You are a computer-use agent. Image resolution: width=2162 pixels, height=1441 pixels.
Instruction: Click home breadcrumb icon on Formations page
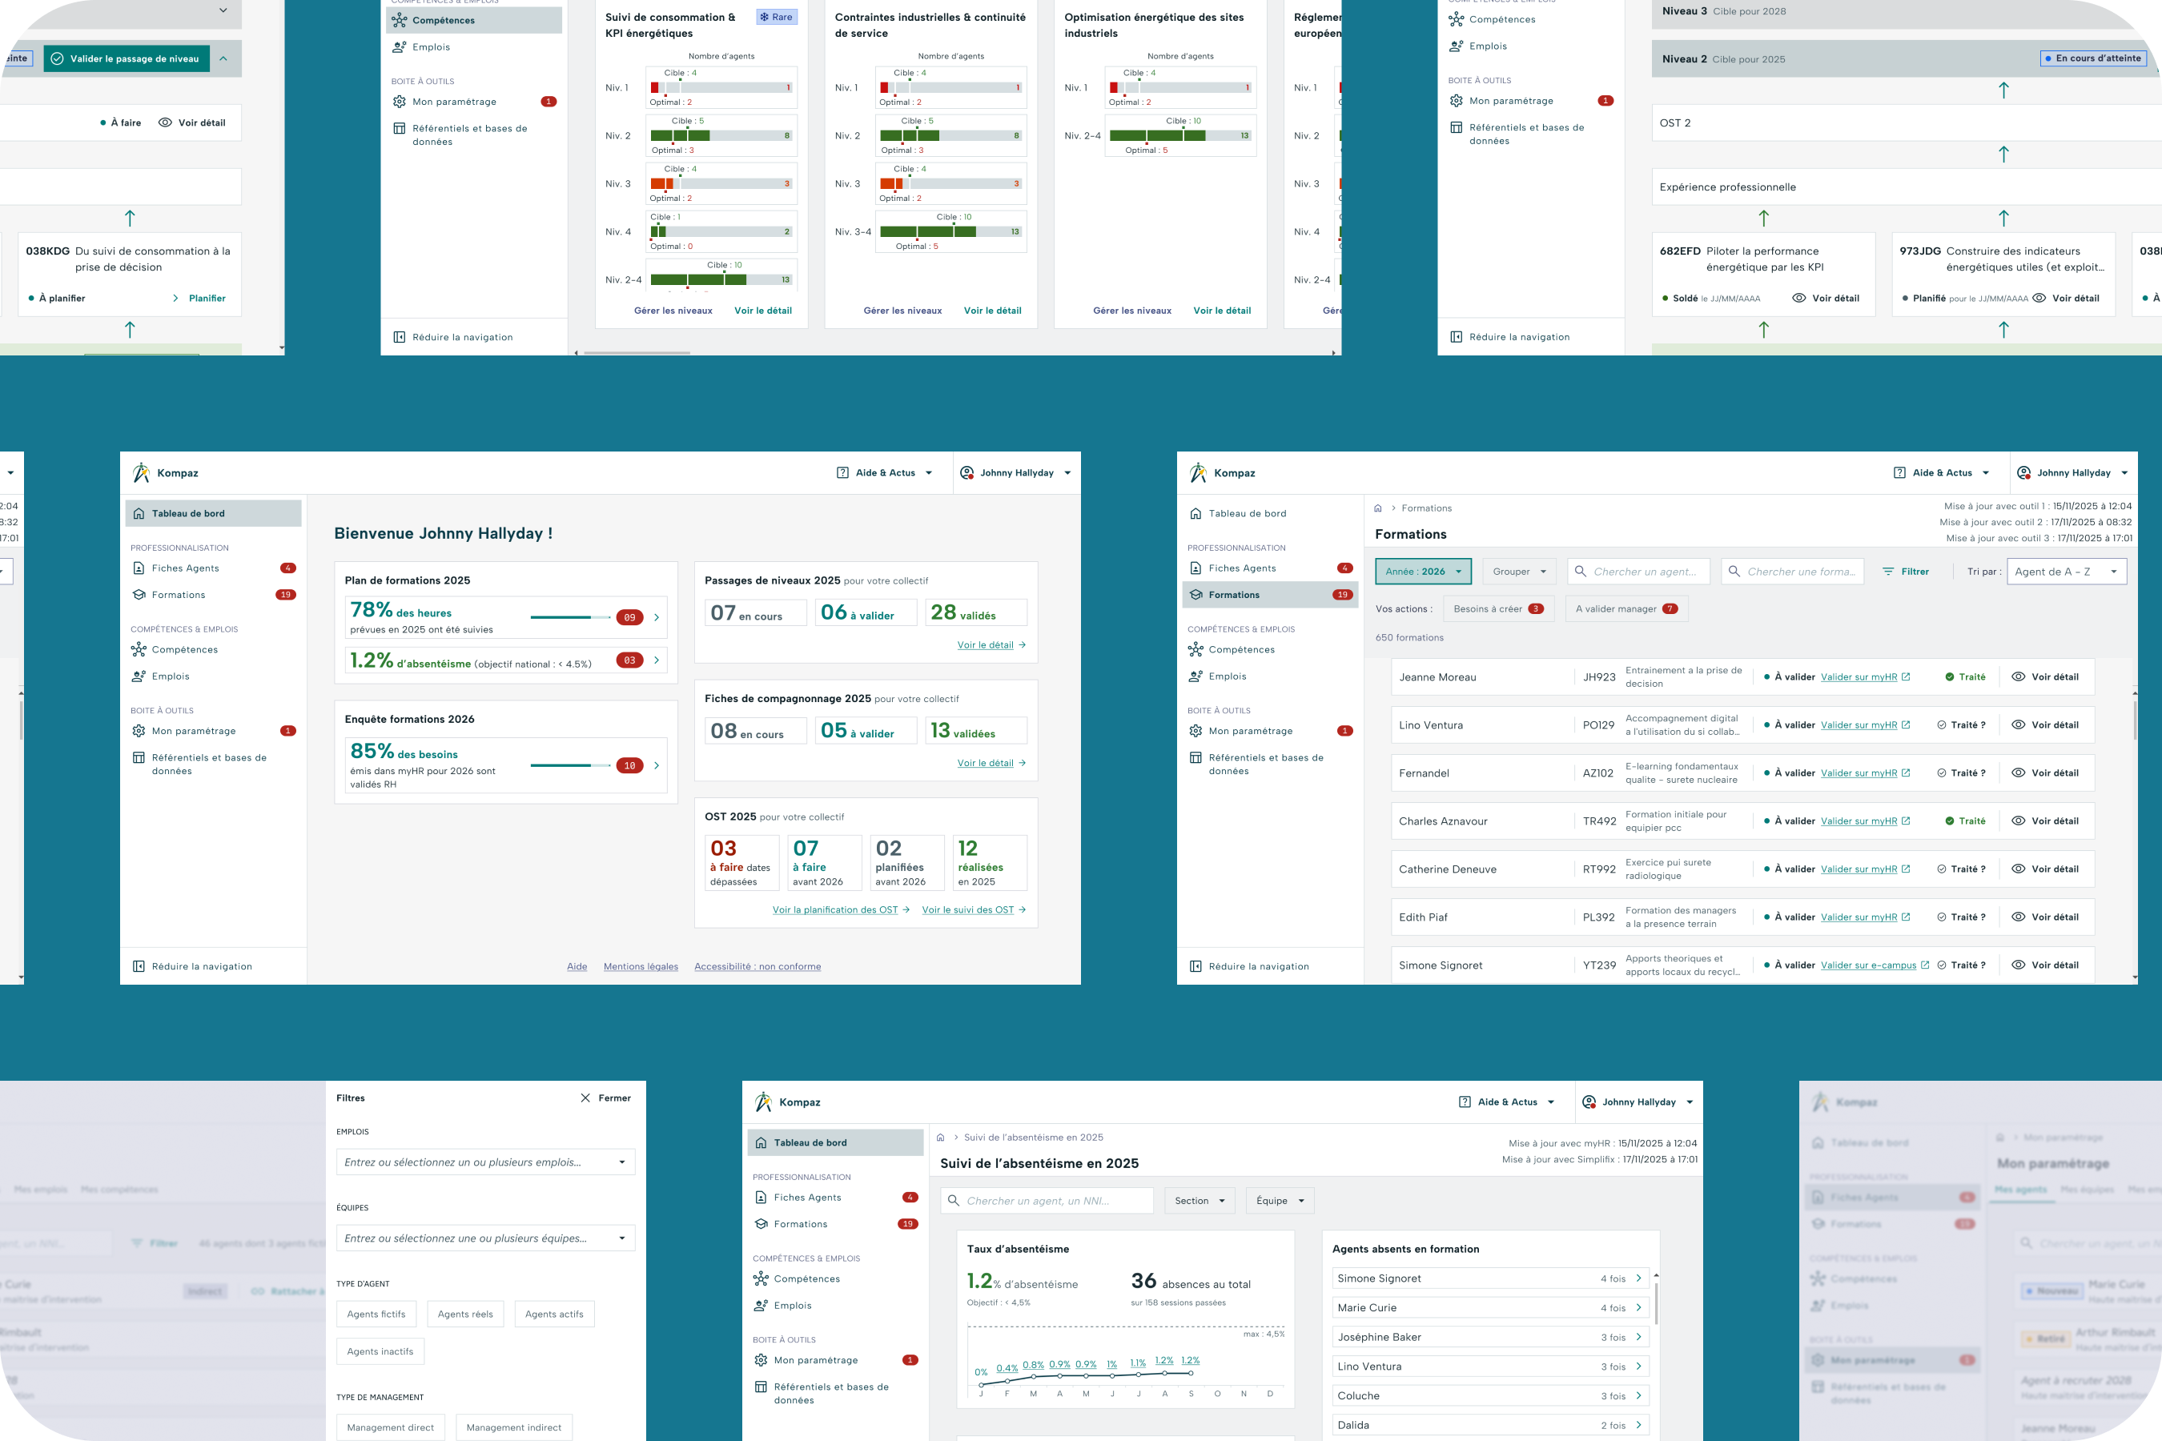point(1378,508)
